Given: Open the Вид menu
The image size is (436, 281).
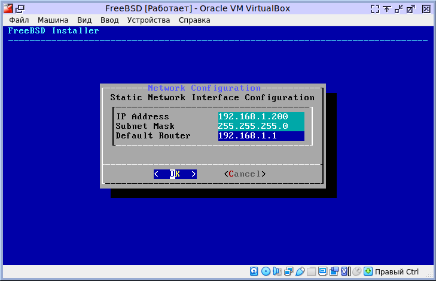Looking at the screenshot, I should (84, 20).
